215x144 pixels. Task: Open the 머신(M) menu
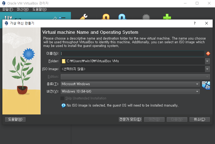click(x=23, y=9)
